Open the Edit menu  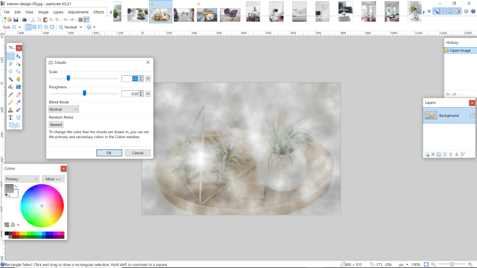coord(17,12)
